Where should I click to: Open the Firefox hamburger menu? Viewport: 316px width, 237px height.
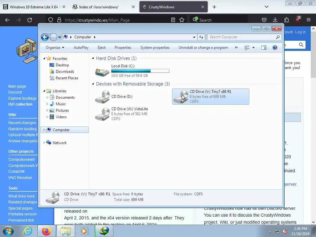[309, 20]
